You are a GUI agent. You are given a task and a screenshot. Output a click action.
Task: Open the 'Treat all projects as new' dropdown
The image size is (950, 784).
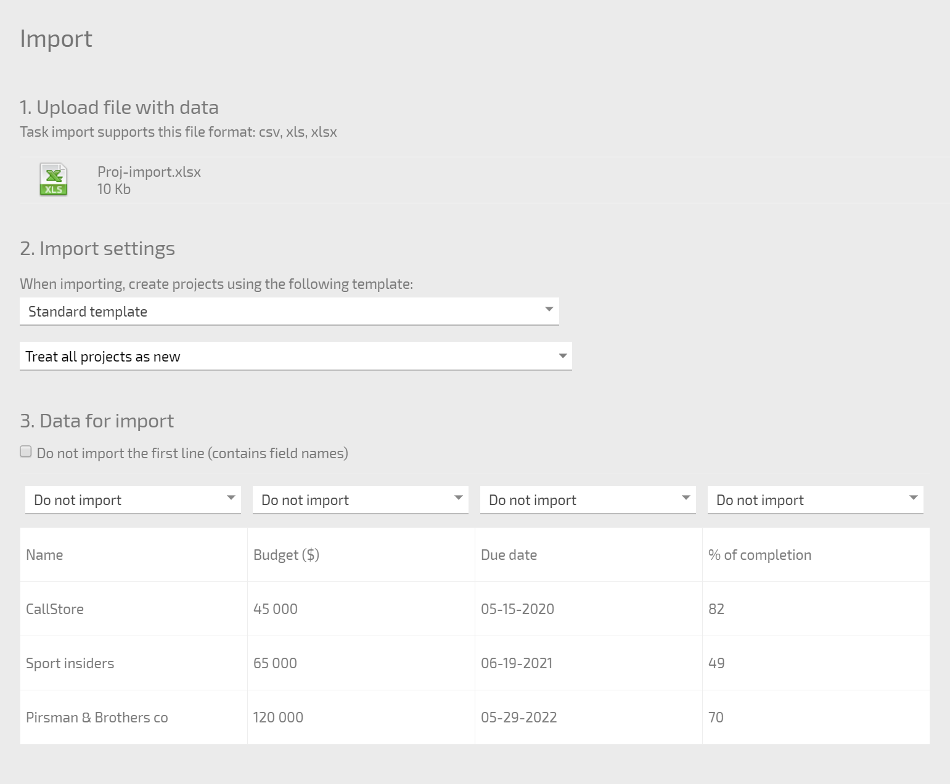coord(296,356)
